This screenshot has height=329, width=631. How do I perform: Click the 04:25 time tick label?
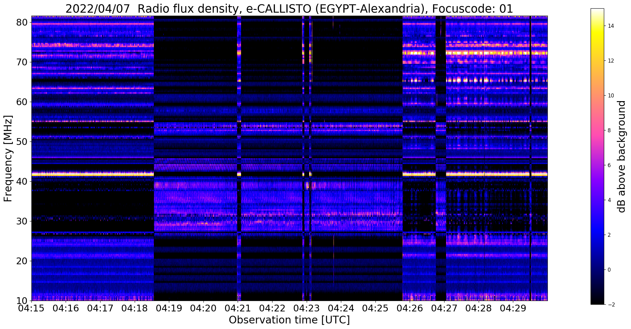click(375, 308)
